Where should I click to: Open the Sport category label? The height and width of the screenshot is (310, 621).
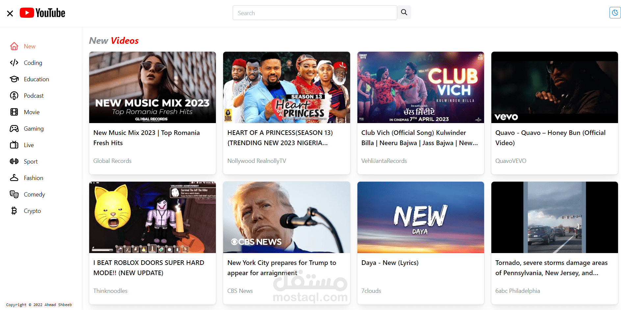(x=31, y=162)
